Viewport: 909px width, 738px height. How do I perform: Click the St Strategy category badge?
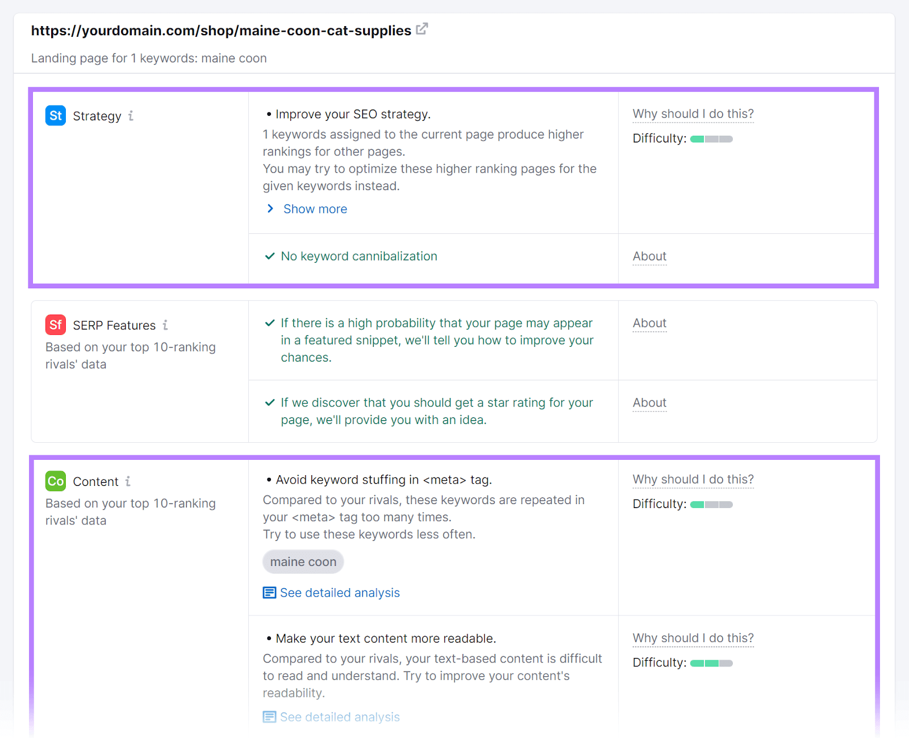click(x=55, y=116)
